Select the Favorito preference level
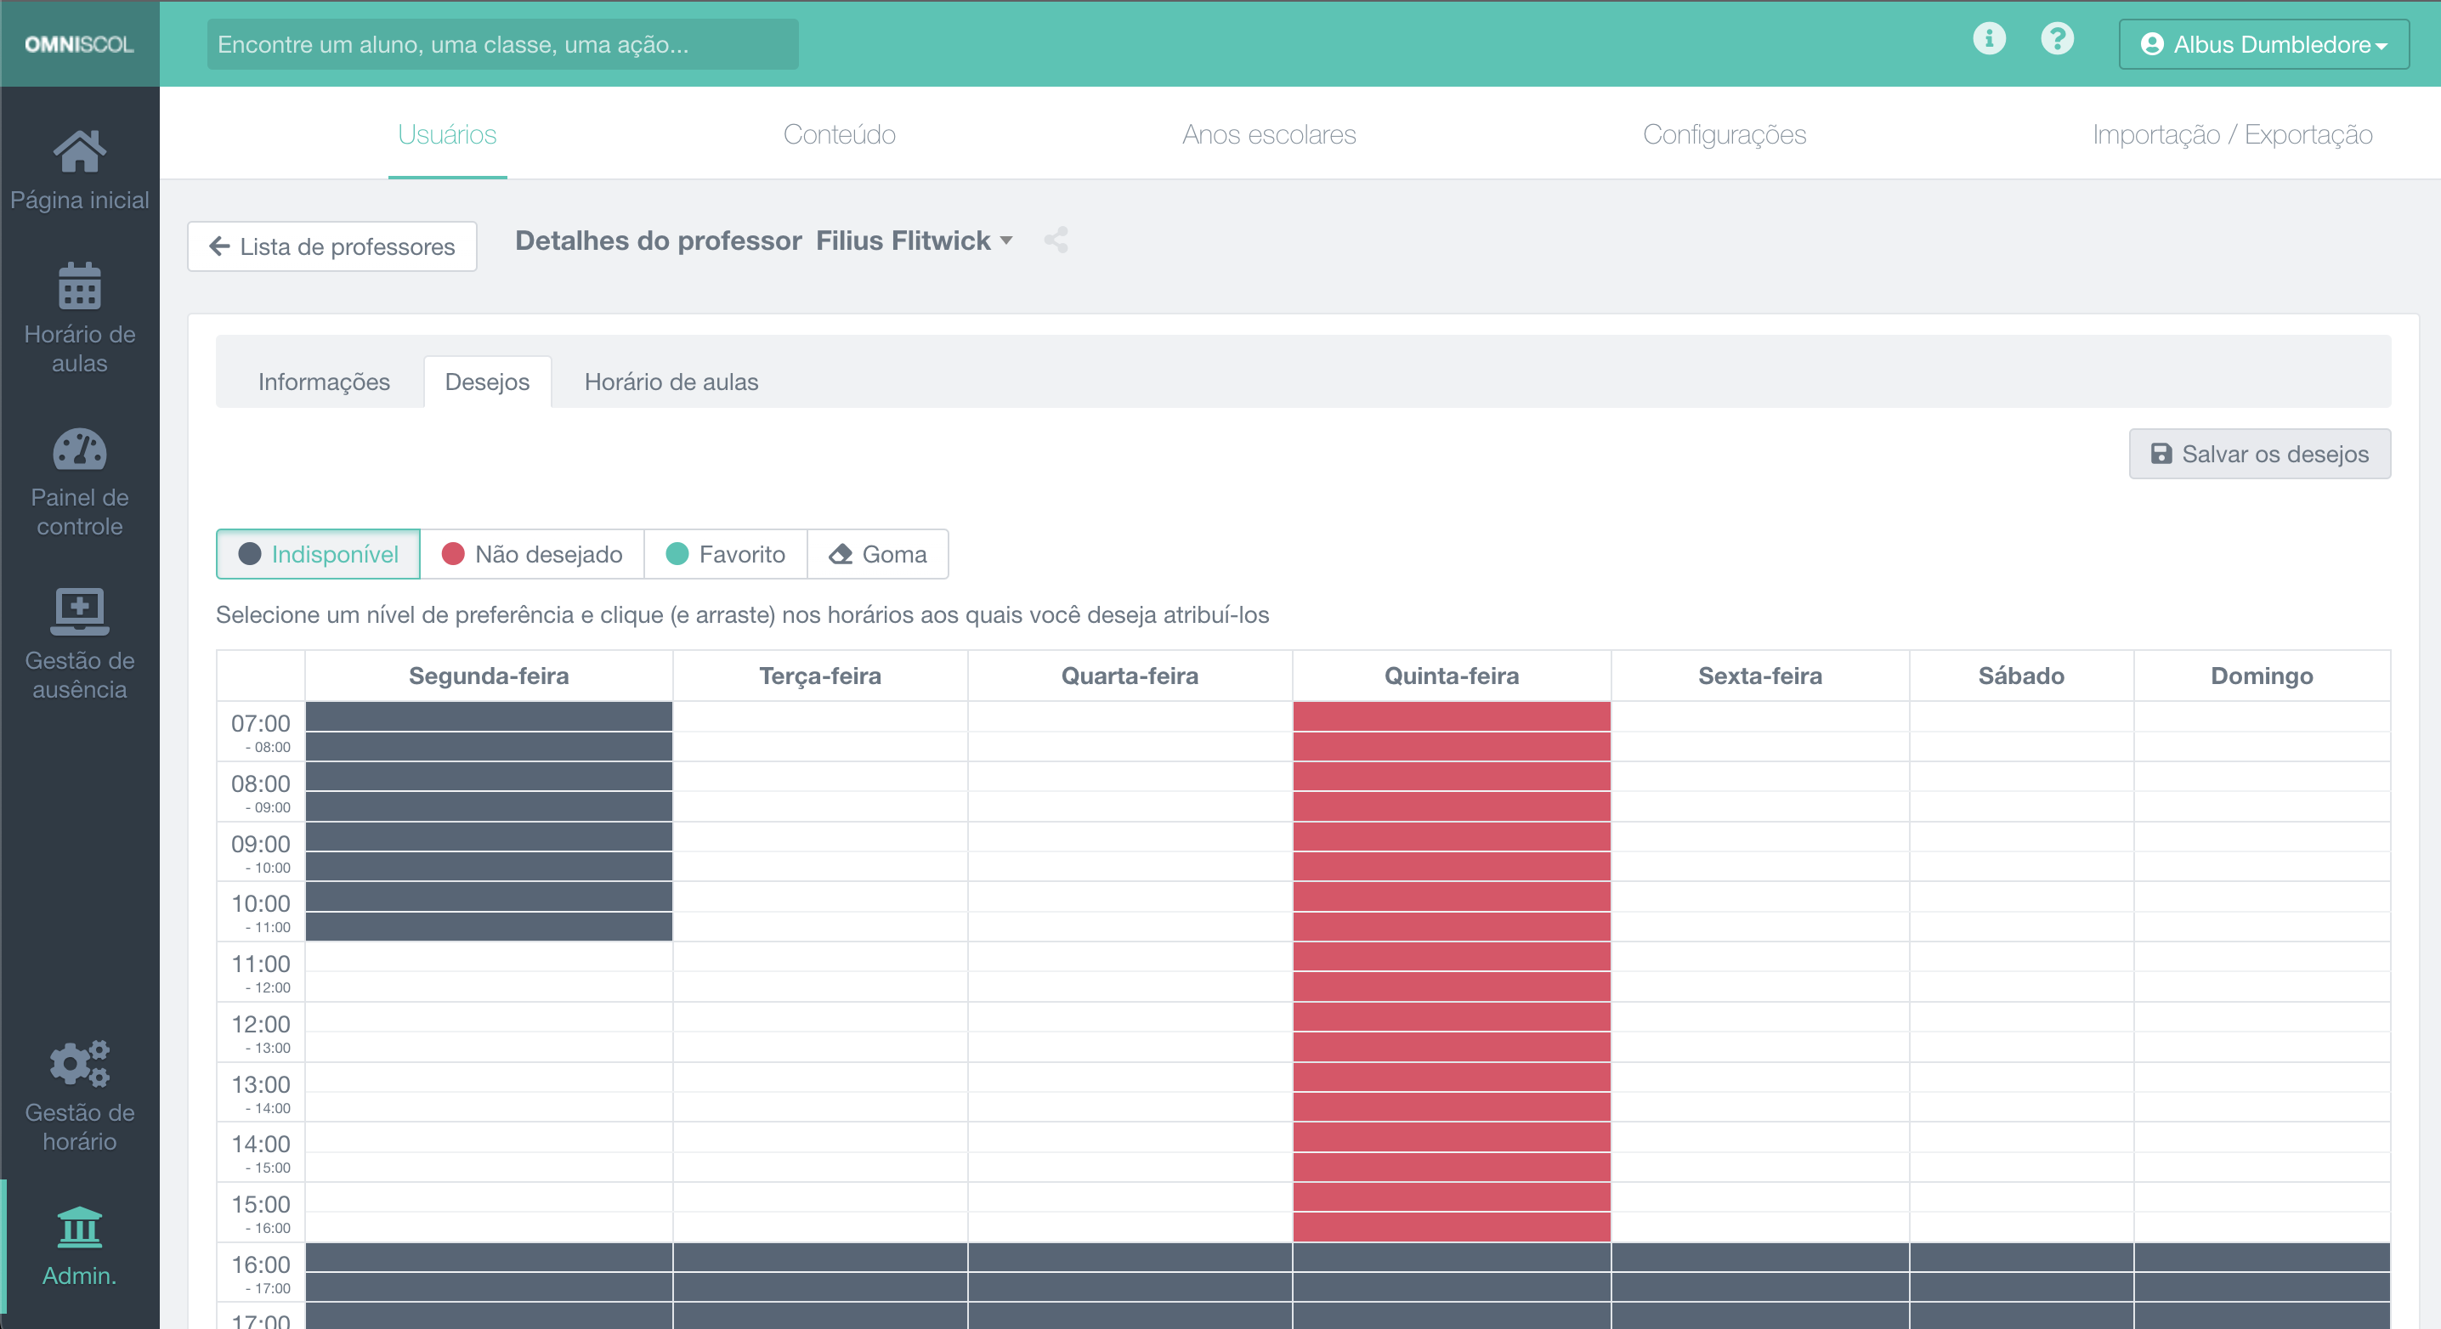This screenshot has height=1329, width=2441. coord(725,554)
